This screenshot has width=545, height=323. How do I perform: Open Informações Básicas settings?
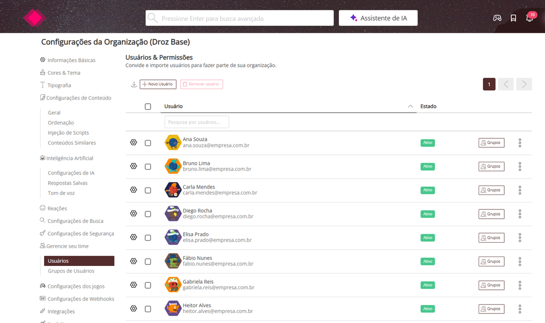pyautogui.click(x=71, y=60)
